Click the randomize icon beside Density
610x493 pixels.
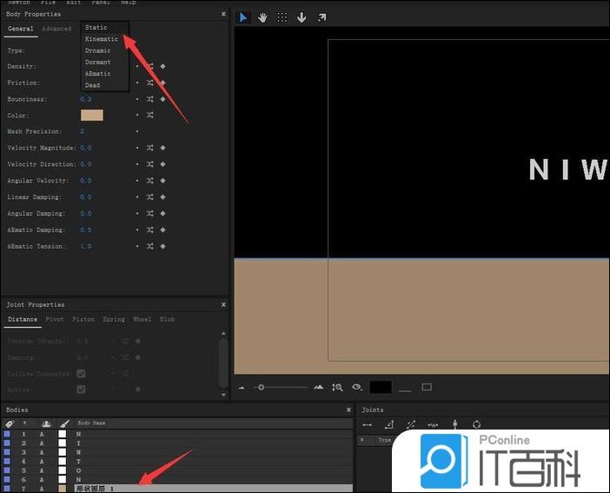150,66
